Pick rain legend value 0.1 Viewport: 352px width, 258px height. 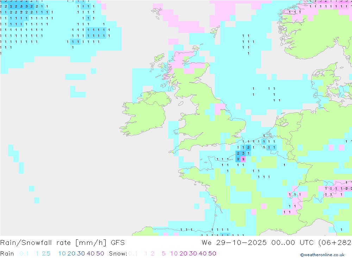pyautogui.click(x=24, y=253)
